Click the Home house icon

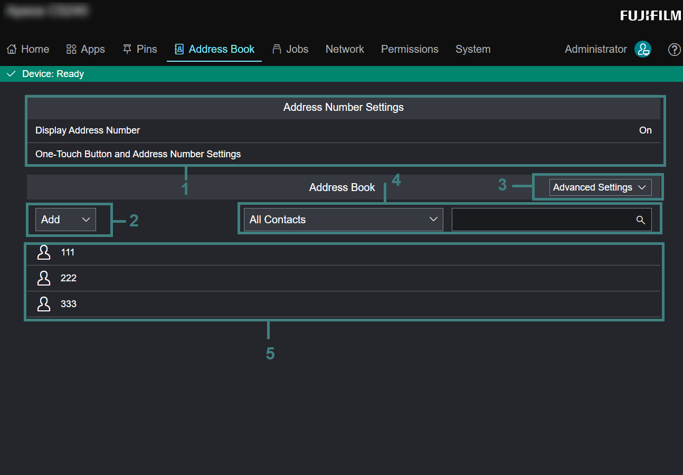12,49
